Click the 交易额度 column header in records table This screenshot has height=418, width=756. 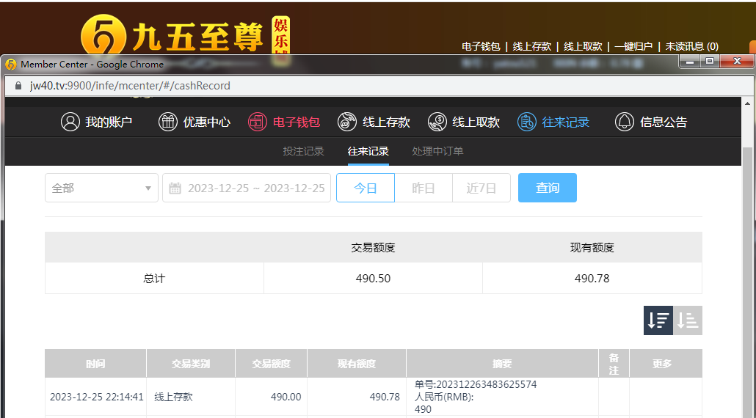pyautogui.click(x=272, y=364)
